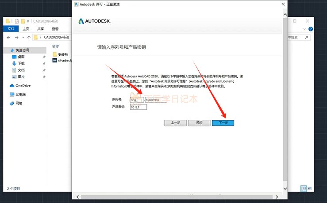The width and height of the screenshot is (327, 203).
Task: Click Autodesk logo in dialog header
Action: coord(94,21)
